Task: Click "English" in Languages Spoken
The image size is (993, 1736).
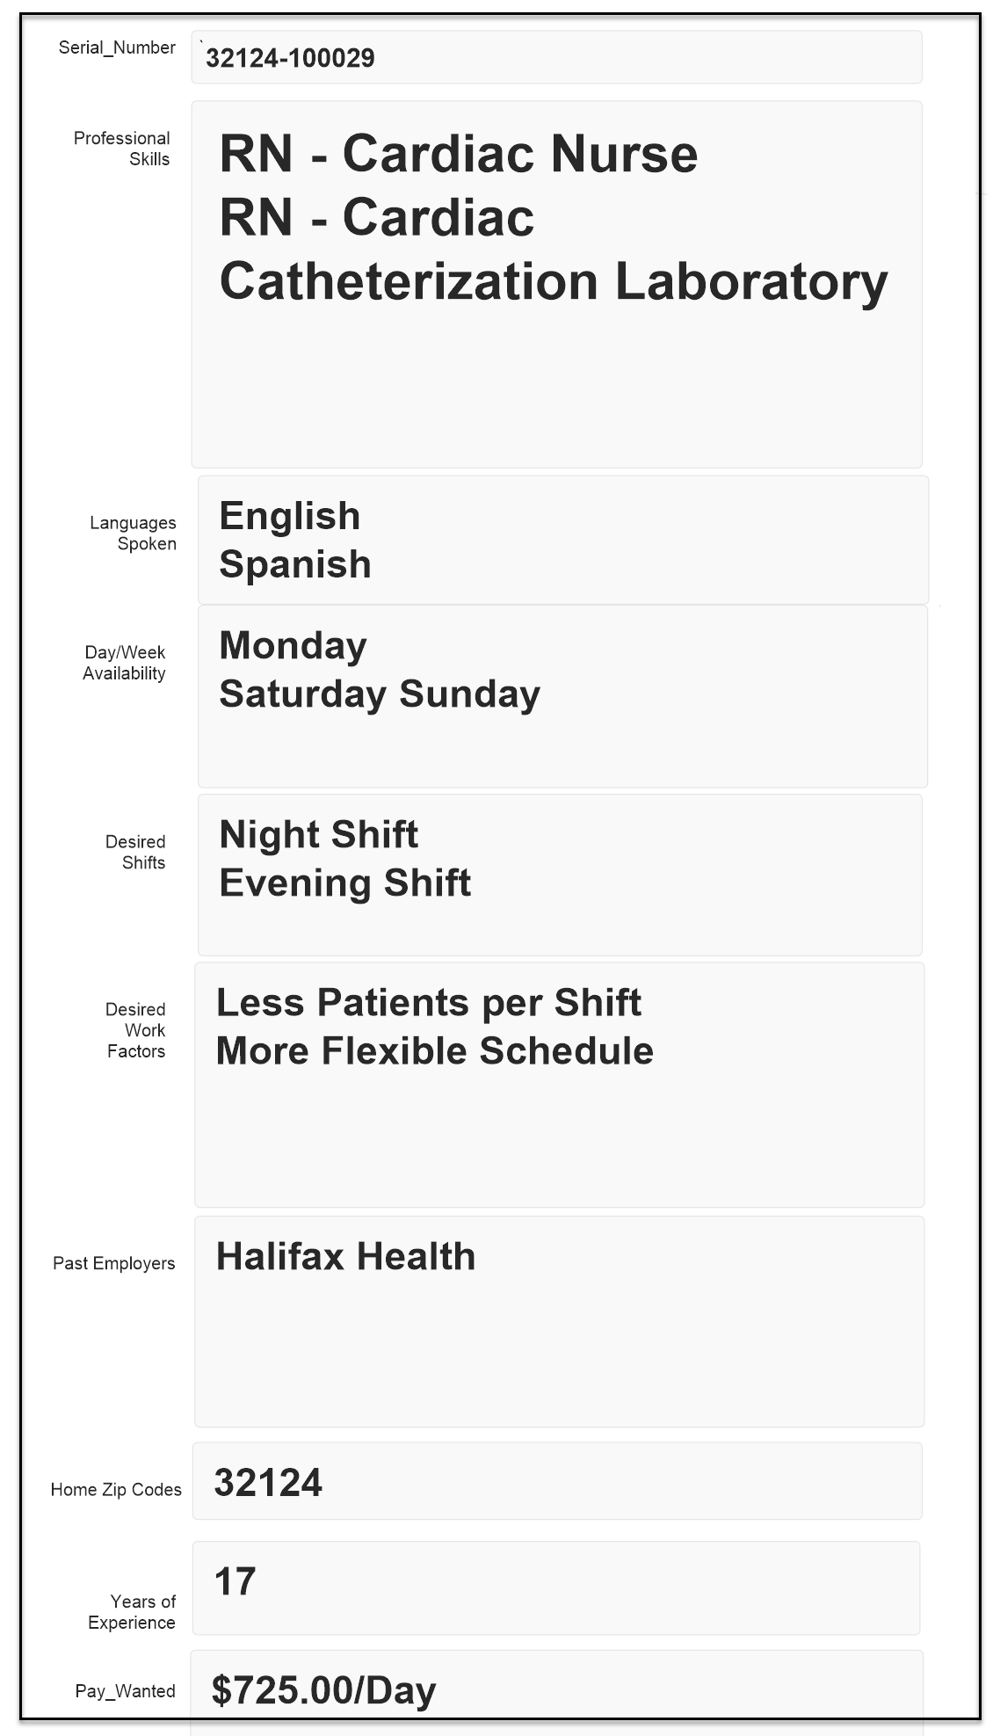Action: [x=289, y=516]
